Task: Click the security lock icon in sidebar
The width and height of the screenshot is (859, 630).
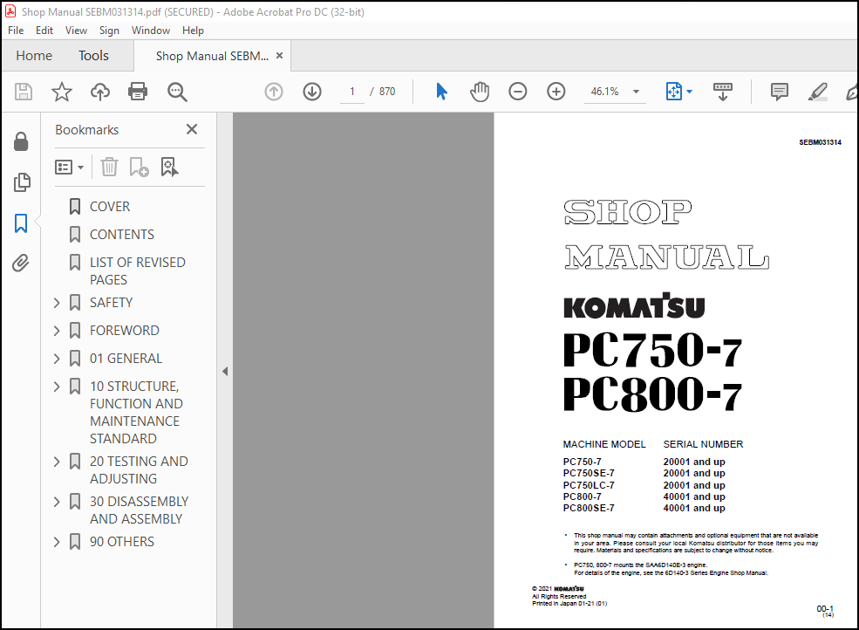Action: [21, 141]
